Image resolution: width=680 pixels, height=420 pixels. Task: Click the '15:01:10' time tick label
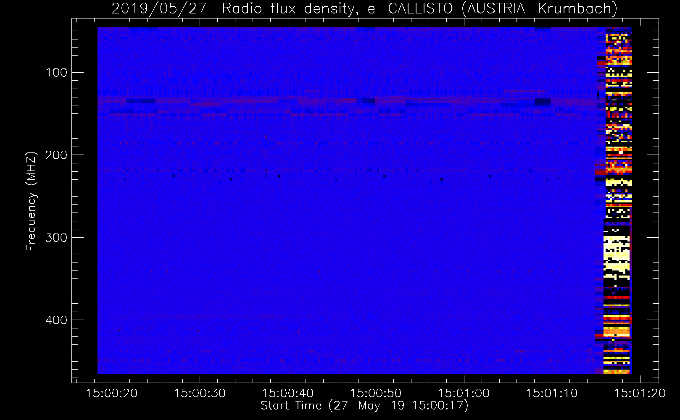[x=552, y=393]
